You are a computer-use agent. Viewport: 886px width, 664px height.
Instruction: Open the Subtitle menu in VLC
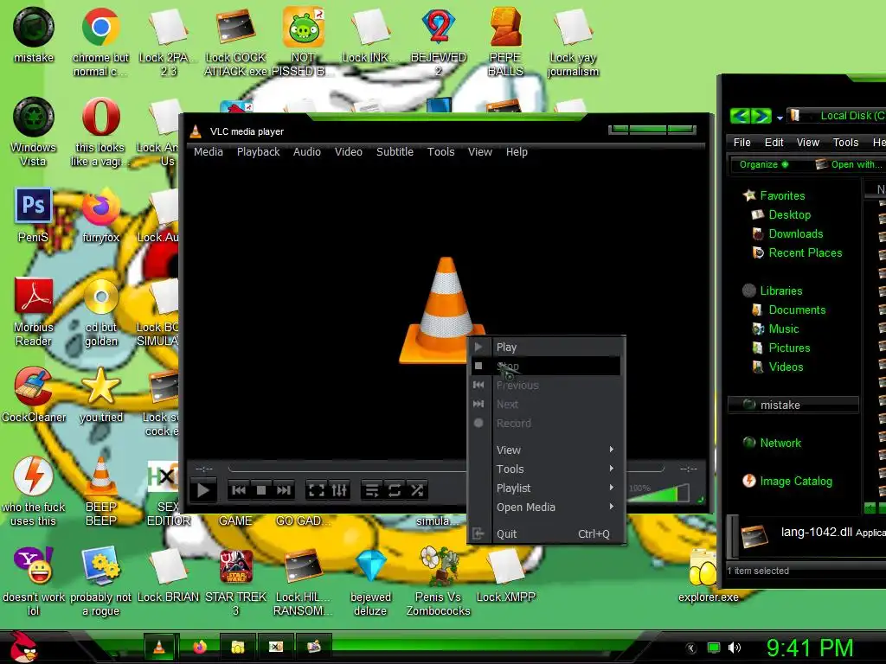coord(395,152)
